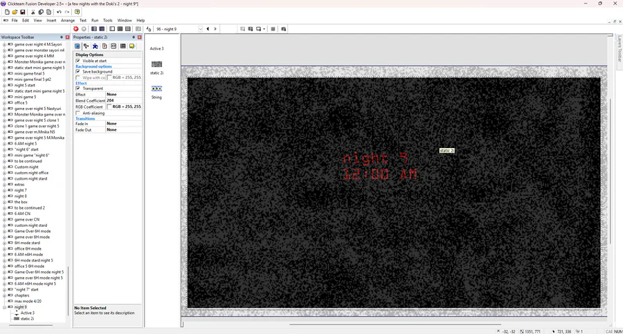This screenshot has width=623, height=334.
Task: Click the Copy icon in the top toolbar
Action: click(41, 12)
